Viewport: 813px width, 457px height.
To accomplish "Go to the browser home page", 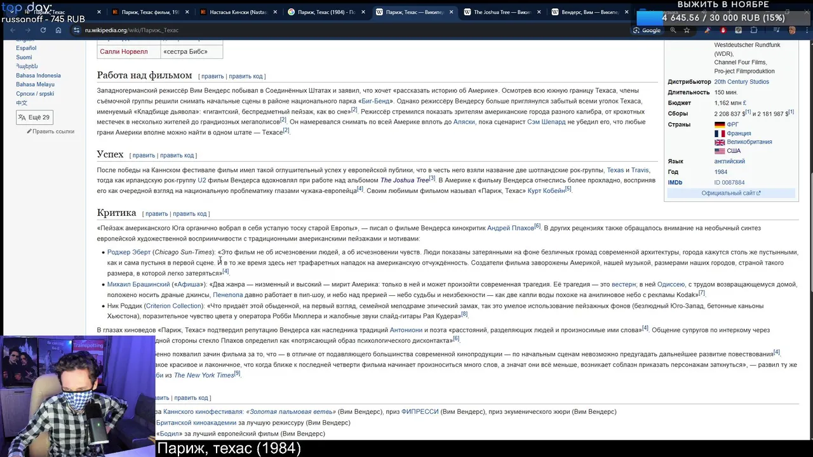I will [x=58, y=30].
